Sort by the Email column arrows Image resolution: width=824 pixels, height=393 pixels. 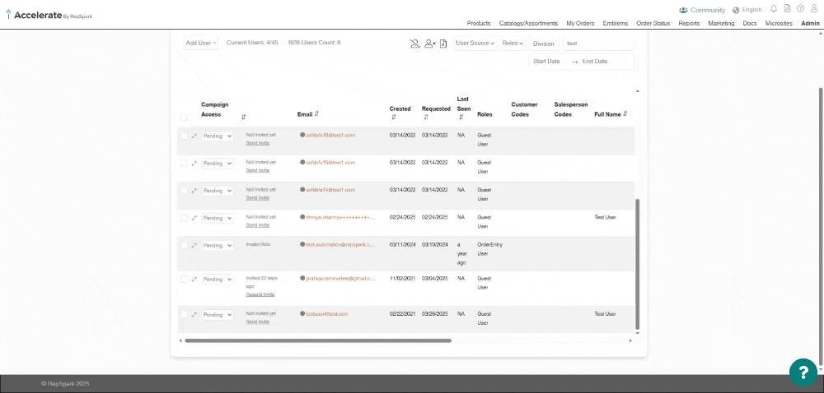pos(317,113)
